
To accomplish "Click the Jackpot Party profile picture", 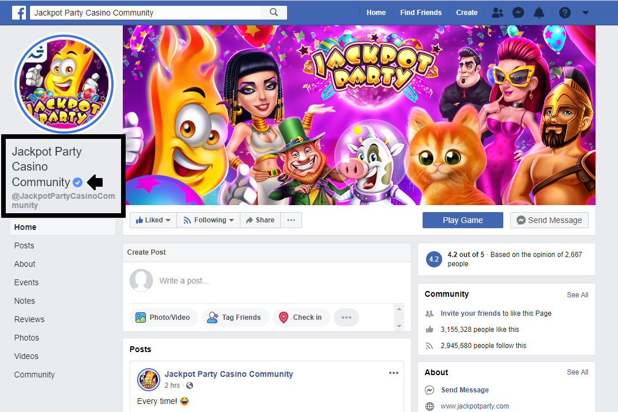I will (64, 85).
